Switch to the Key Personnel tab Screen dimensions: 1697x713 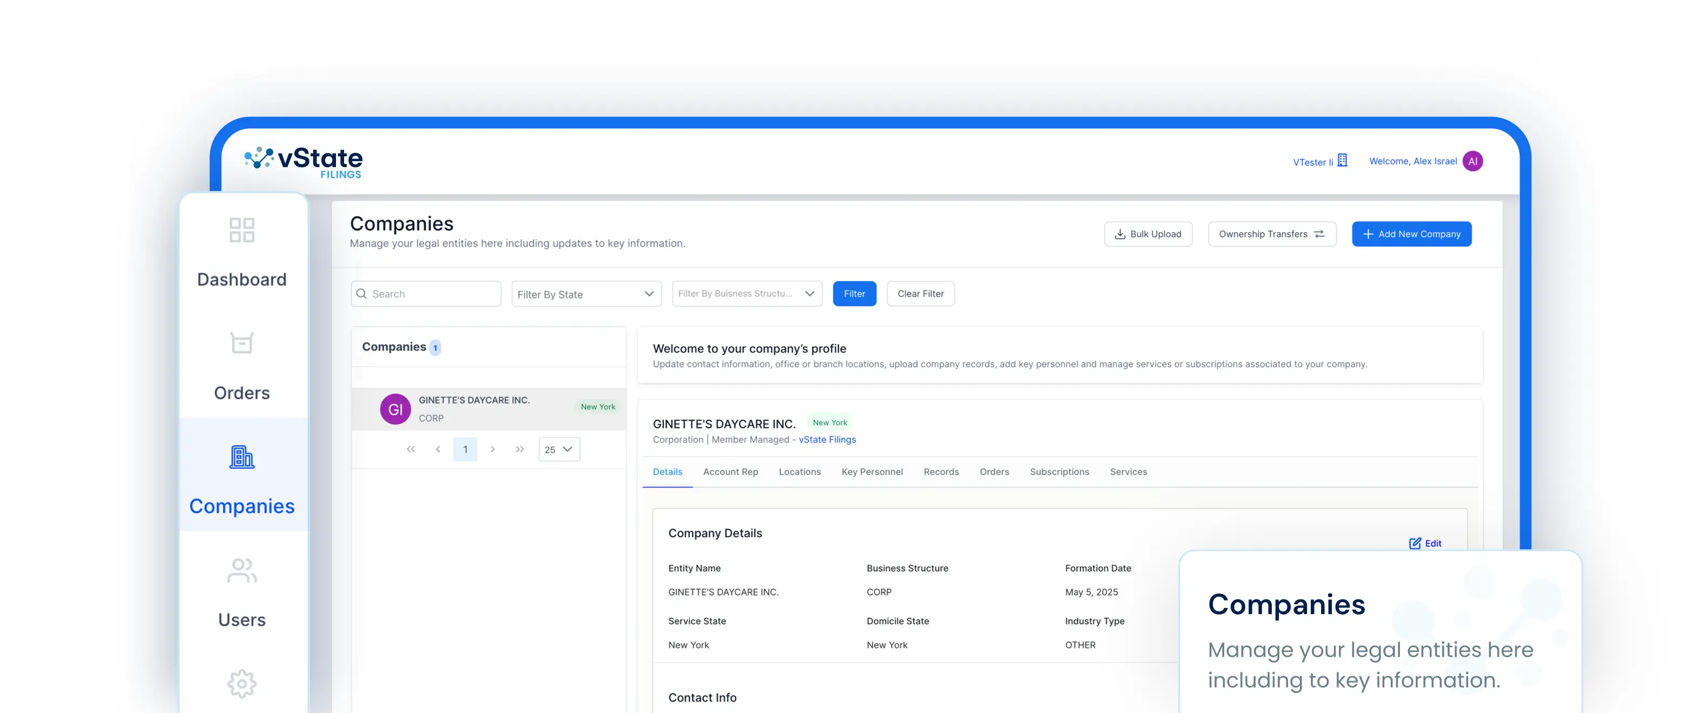coord(871,472)
